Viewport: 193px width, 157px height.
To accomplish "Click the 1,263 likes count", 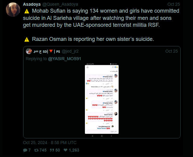I will (x=74, y=150).
